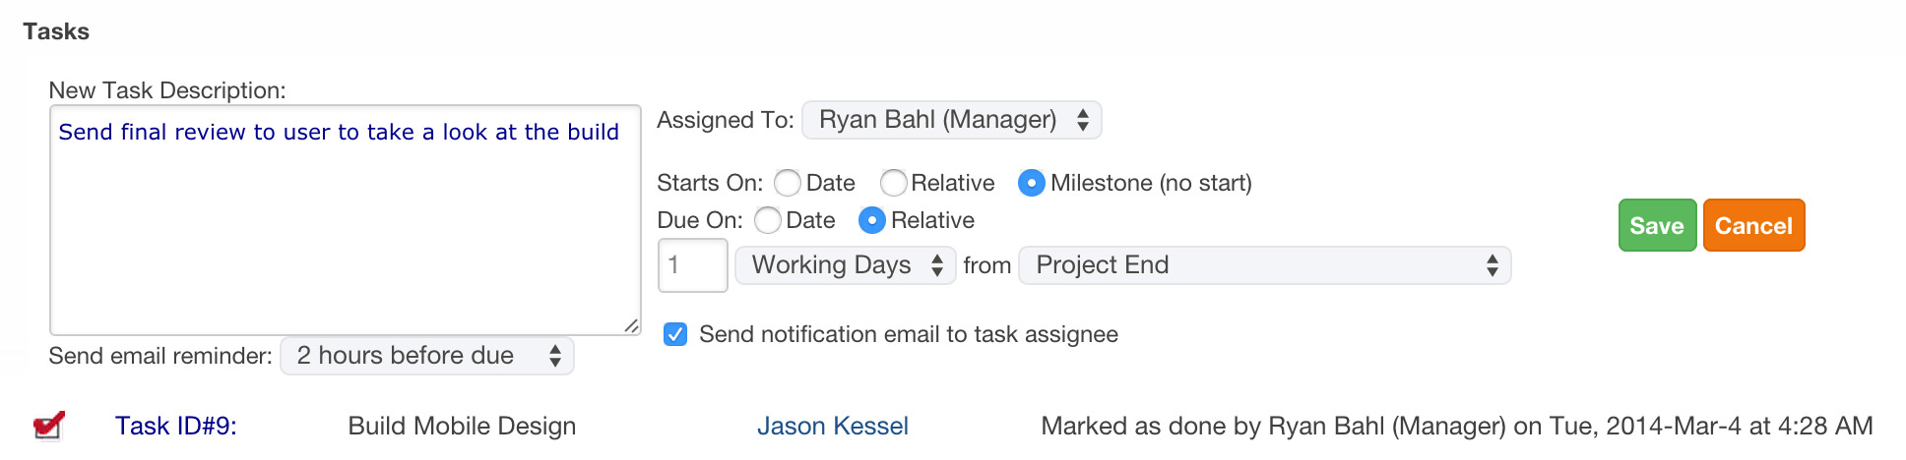Open the Ryan Bahl (Manager) assignee dropdown
Image resolution: width=1906 pixels, height=460 pixels.
tap(952, 120)
